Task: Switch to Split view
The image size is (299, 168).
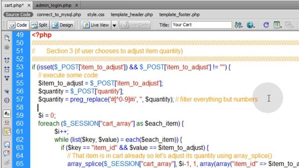Action: point(39,25)
